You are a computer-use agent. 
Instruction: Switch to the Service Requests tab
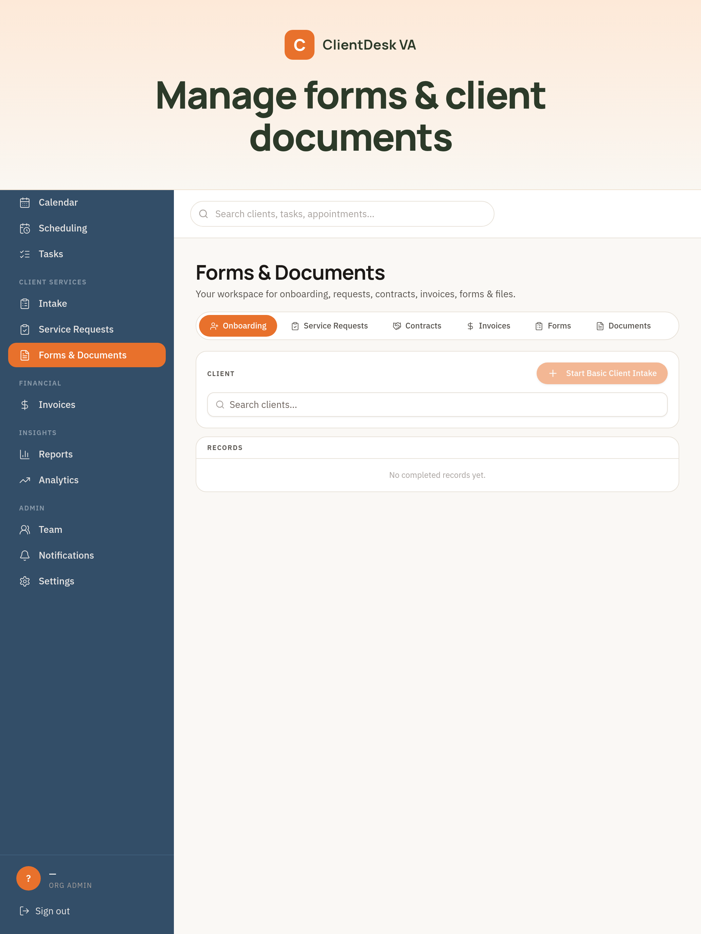point(329,326)
